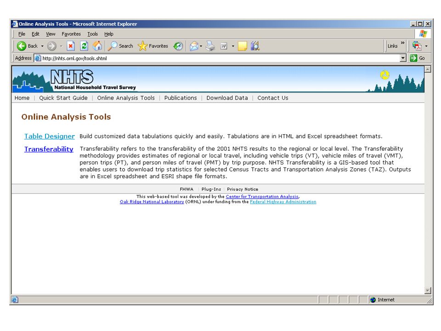Open the Favorites menu
441x331 pixels.
71,34
